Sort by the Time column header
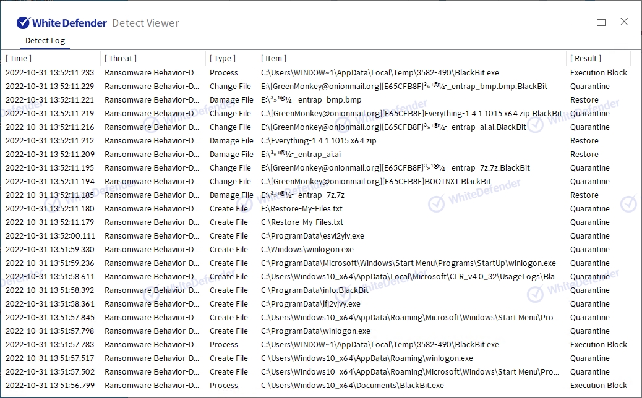Viewport: 642px width, 398px height. point(19,59)
